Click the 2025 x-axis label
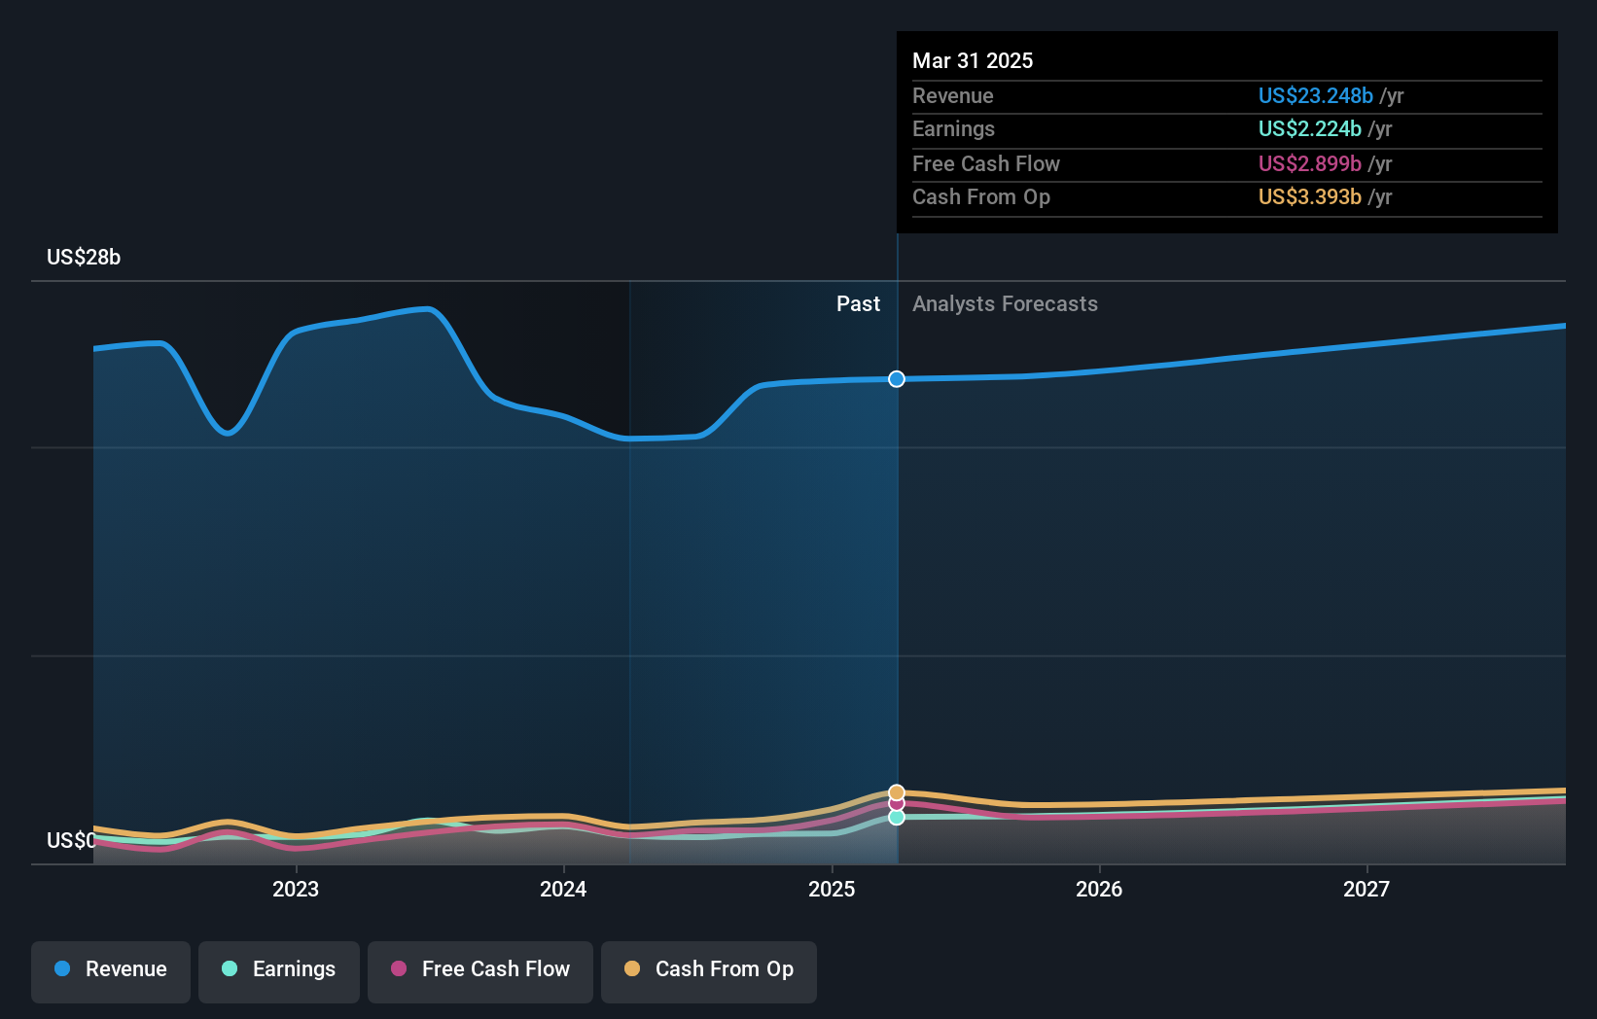 coord(832,889)
